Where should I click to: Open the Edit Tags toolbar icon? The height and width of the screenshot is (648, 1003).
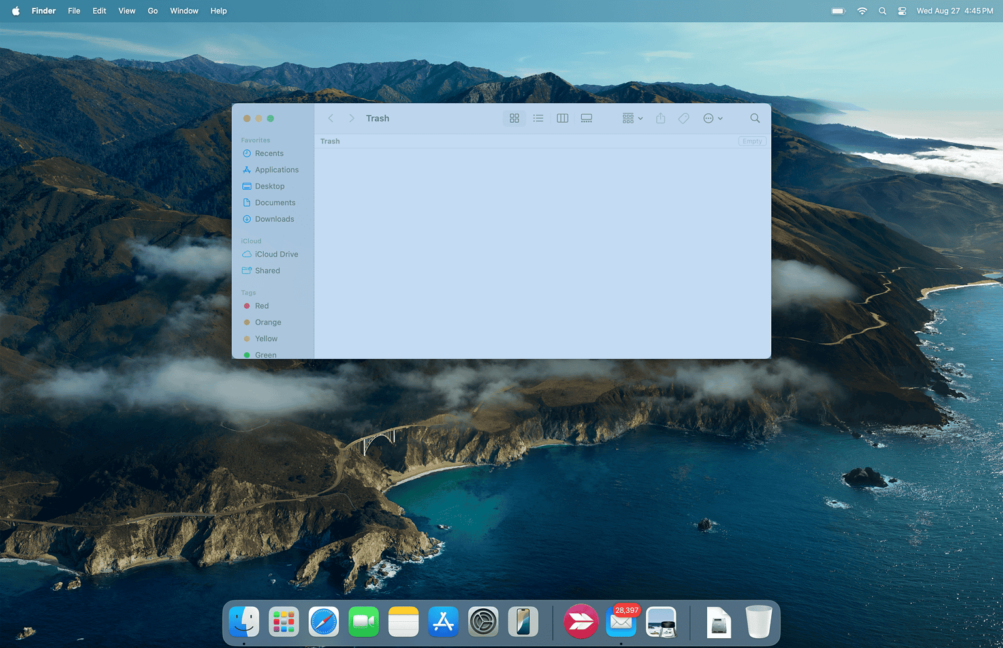pos(683,118)
